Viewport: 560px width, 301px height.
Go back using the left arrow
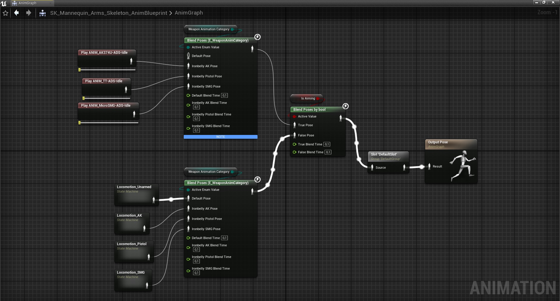17,13
